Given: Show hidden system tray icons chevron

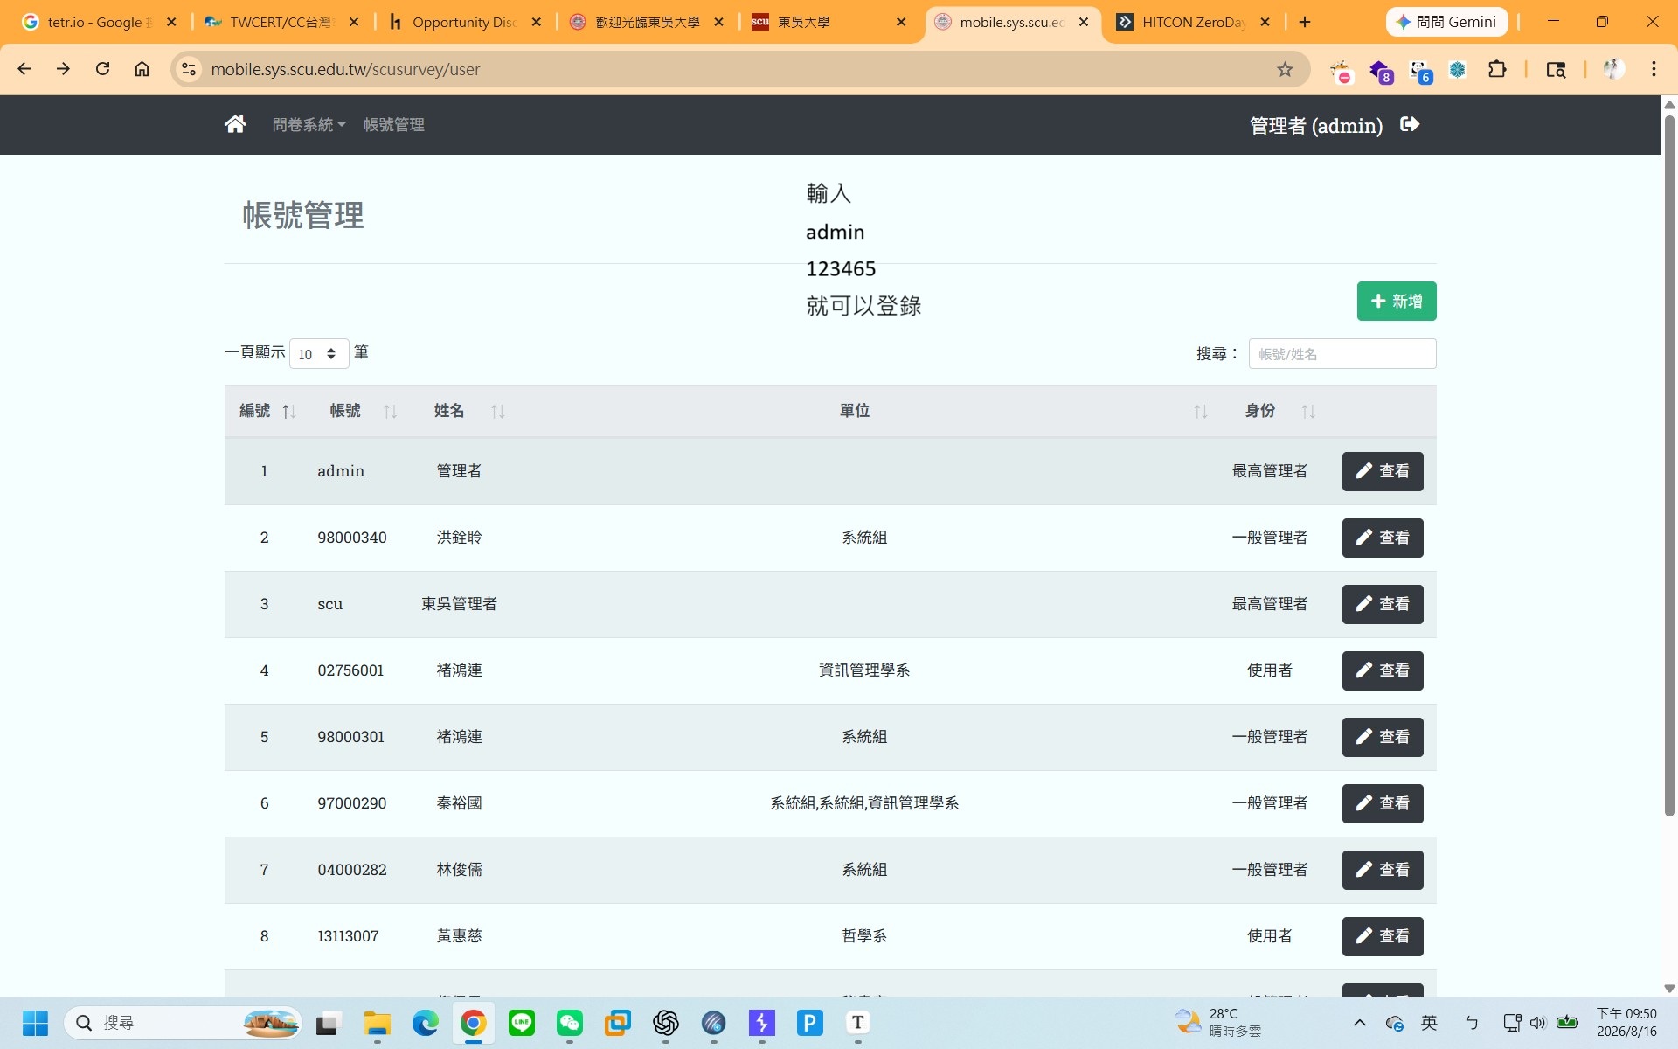Looking at the screenshot, I should coord(1359,1022).
